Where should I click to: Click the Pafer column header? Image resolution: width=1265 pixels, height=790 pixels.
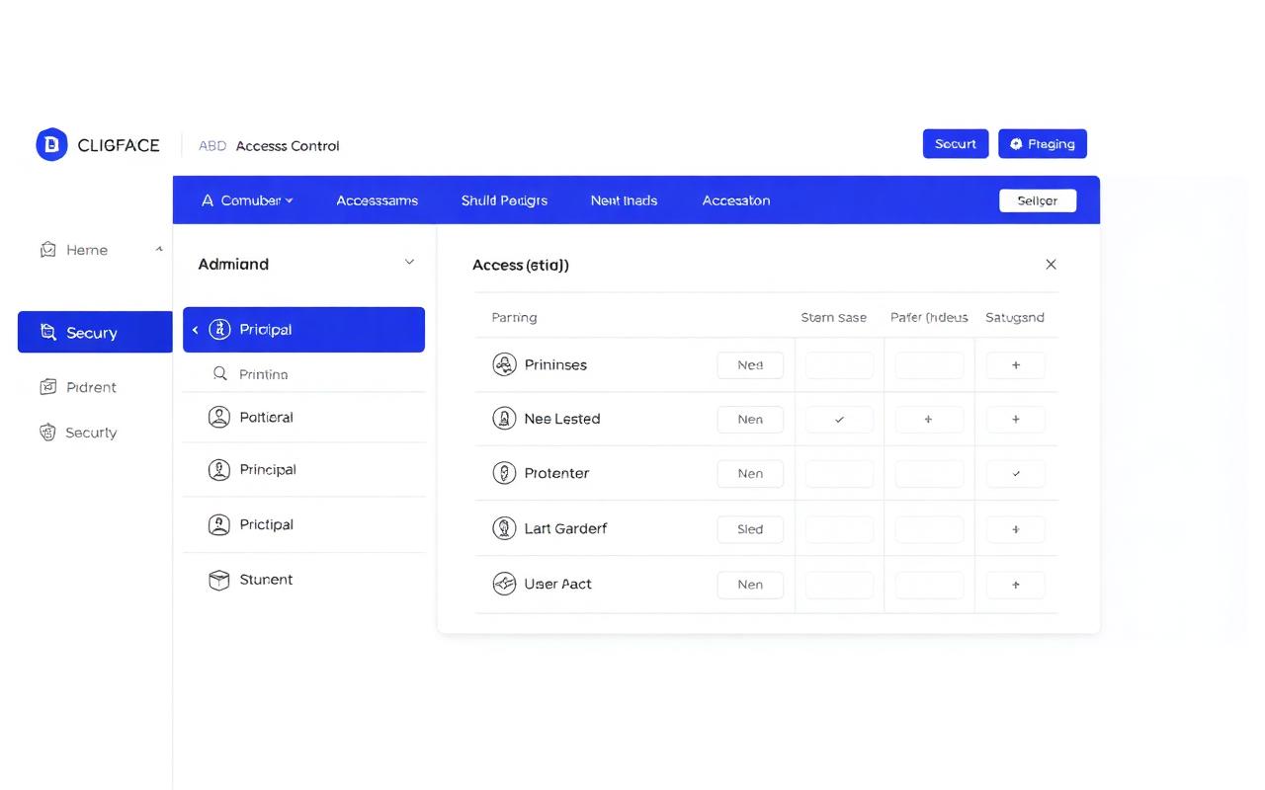pyautogui.click(x=929, y=318)
